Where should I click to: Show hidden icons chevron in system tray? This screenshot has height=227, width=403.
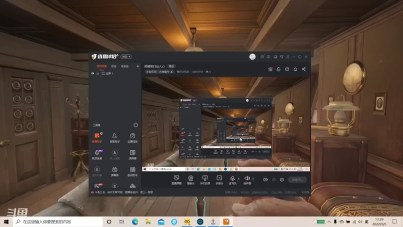[329, 221]
